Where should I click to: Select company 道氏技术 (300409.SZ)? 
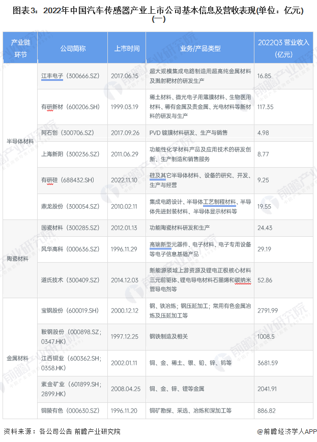pyautogui.click(x=70, y=280)
